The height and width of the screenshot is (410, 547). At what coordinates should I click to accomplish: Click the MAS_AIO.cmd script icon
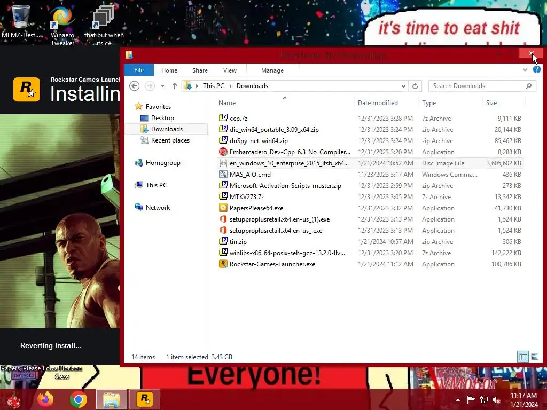click(x=223, y=175)
